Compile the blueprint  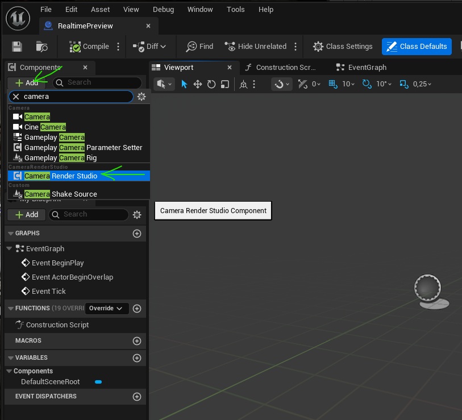[89, 47]
